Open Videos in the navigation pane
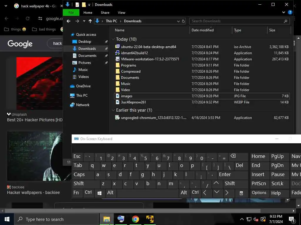This screenshot has width=301, height=225. 83,77
